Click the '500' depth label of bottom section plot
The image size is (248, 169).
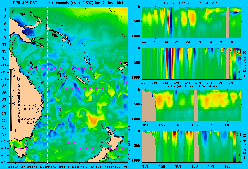click(137, 146)
